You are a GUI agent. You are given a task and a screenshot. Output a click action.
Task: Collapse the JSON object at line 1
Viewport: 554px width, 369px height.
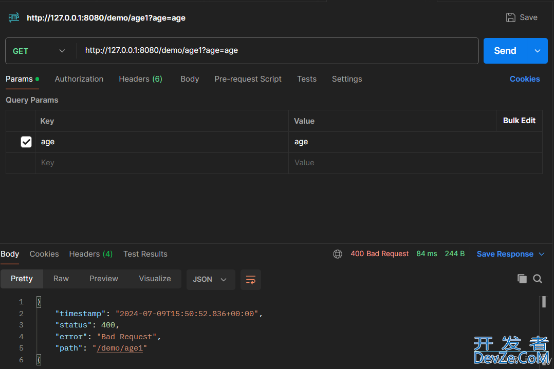pos(39,302)
